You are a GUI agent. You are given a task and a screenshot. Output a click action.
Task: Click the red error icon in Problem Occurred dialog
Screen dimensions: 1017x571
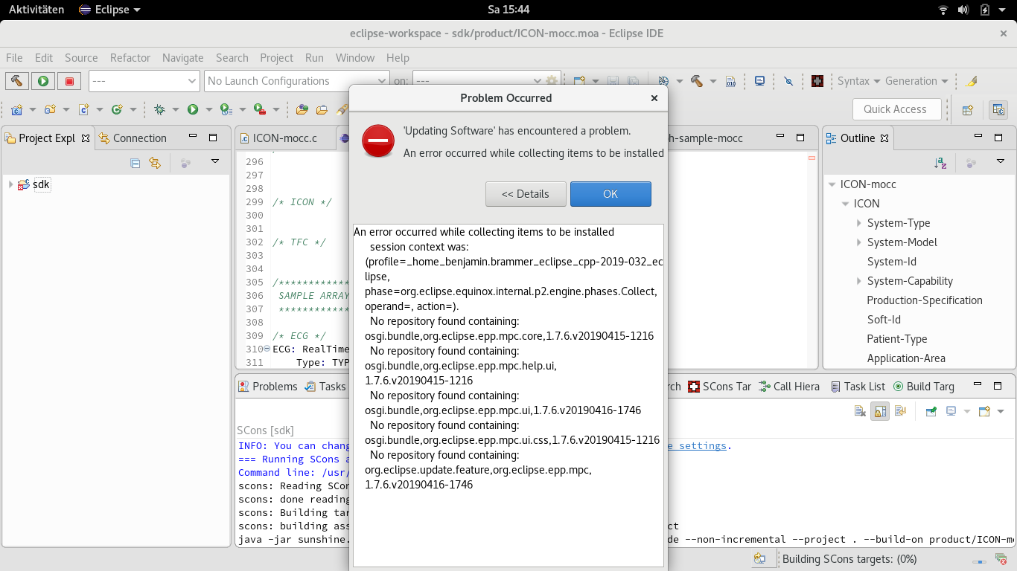pos(378,141)
